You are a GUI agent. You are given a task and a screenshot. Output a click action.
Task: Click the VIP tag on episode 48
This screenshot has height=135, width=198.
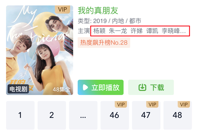tap(184, 104)
